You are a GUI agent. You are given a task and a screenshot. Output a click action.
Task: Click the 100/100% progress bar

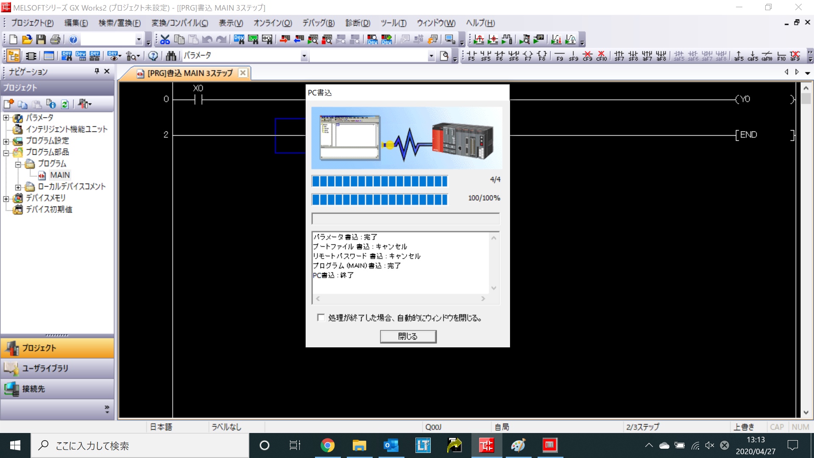coord(379,199)
